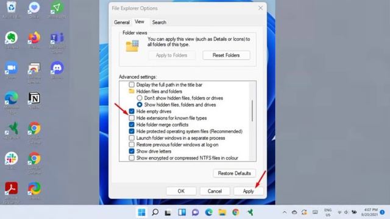The image size is (390, 219).
Task: Click the OneDrive cloud tray icon
Action: pyautogui.click(x=294, y=212)
